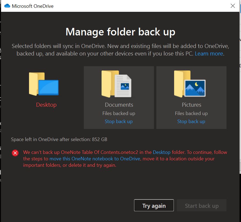Follow 'move this OneNote notebook to OneDrive' link
241x222 pixels.
(x=95, y=159)
